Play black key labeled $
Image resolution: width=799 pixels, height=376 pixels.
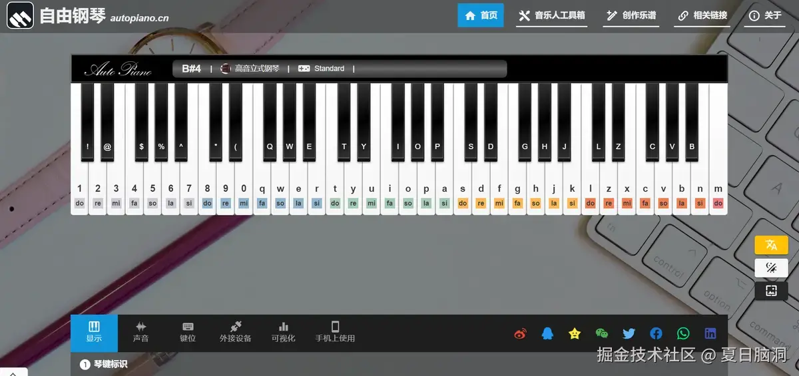(141, 122)
